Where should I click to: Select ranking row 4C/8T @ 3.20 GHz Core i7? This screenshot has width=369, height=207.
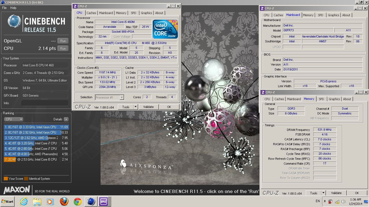pos(36,143)
